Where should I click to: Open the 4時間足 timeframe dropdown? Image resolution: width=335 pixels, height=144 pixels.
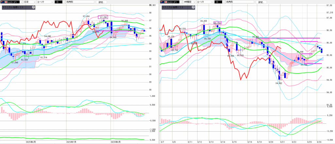tap(190, 2)
